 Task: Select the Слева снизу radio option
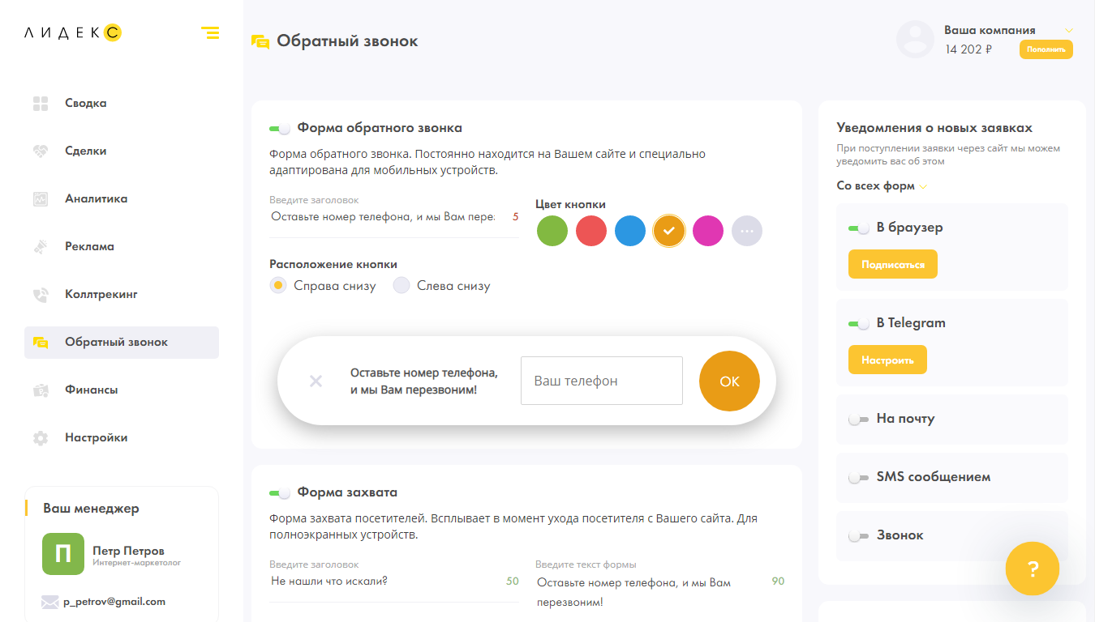tap(401, 286)
